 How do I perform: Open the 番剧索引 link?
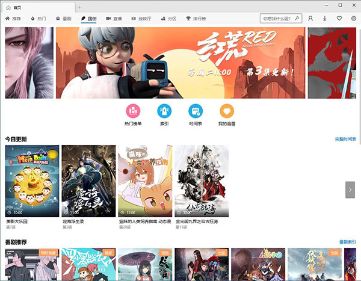tap(348, 242)
